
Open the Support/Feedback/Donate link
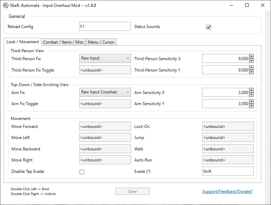click(x=228, y=192)
